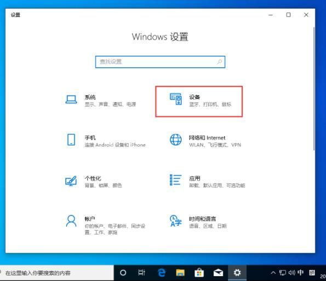Maximize the 设置 window

288,15
